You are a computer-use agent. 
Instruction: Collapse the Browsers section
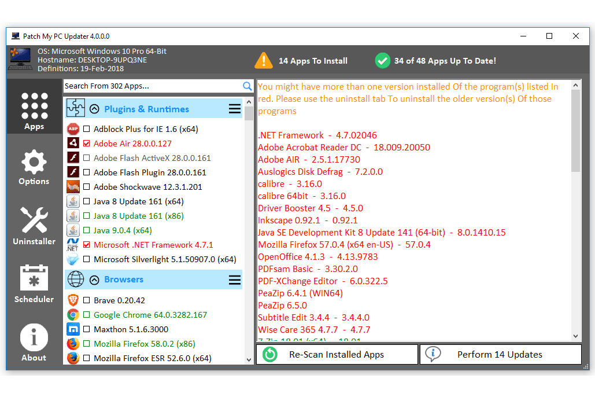click(94, 280)
